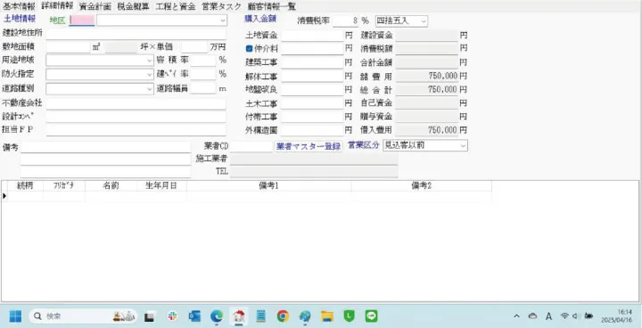Click the 容積率 percent field
The width and height of the screenshot is (642, 328).
(203, 61)
